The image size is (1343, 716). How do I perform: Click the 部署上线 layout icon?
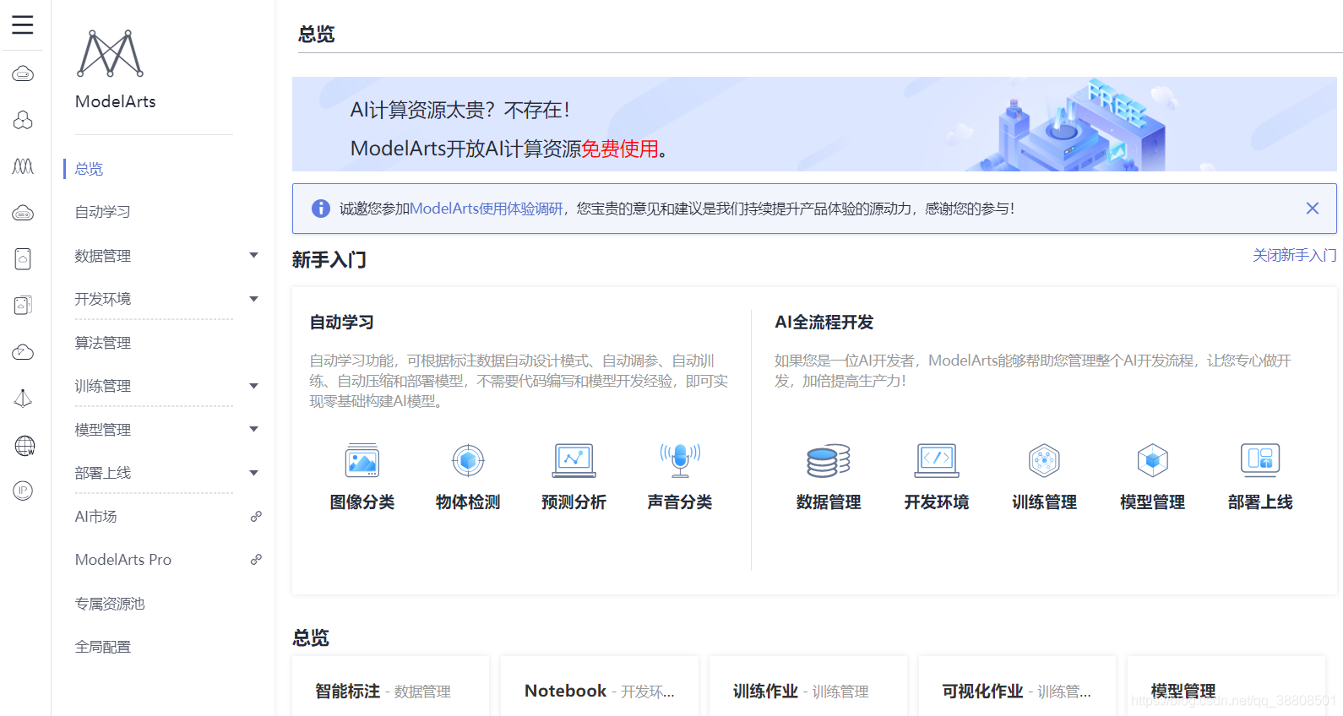(1260, 459)
